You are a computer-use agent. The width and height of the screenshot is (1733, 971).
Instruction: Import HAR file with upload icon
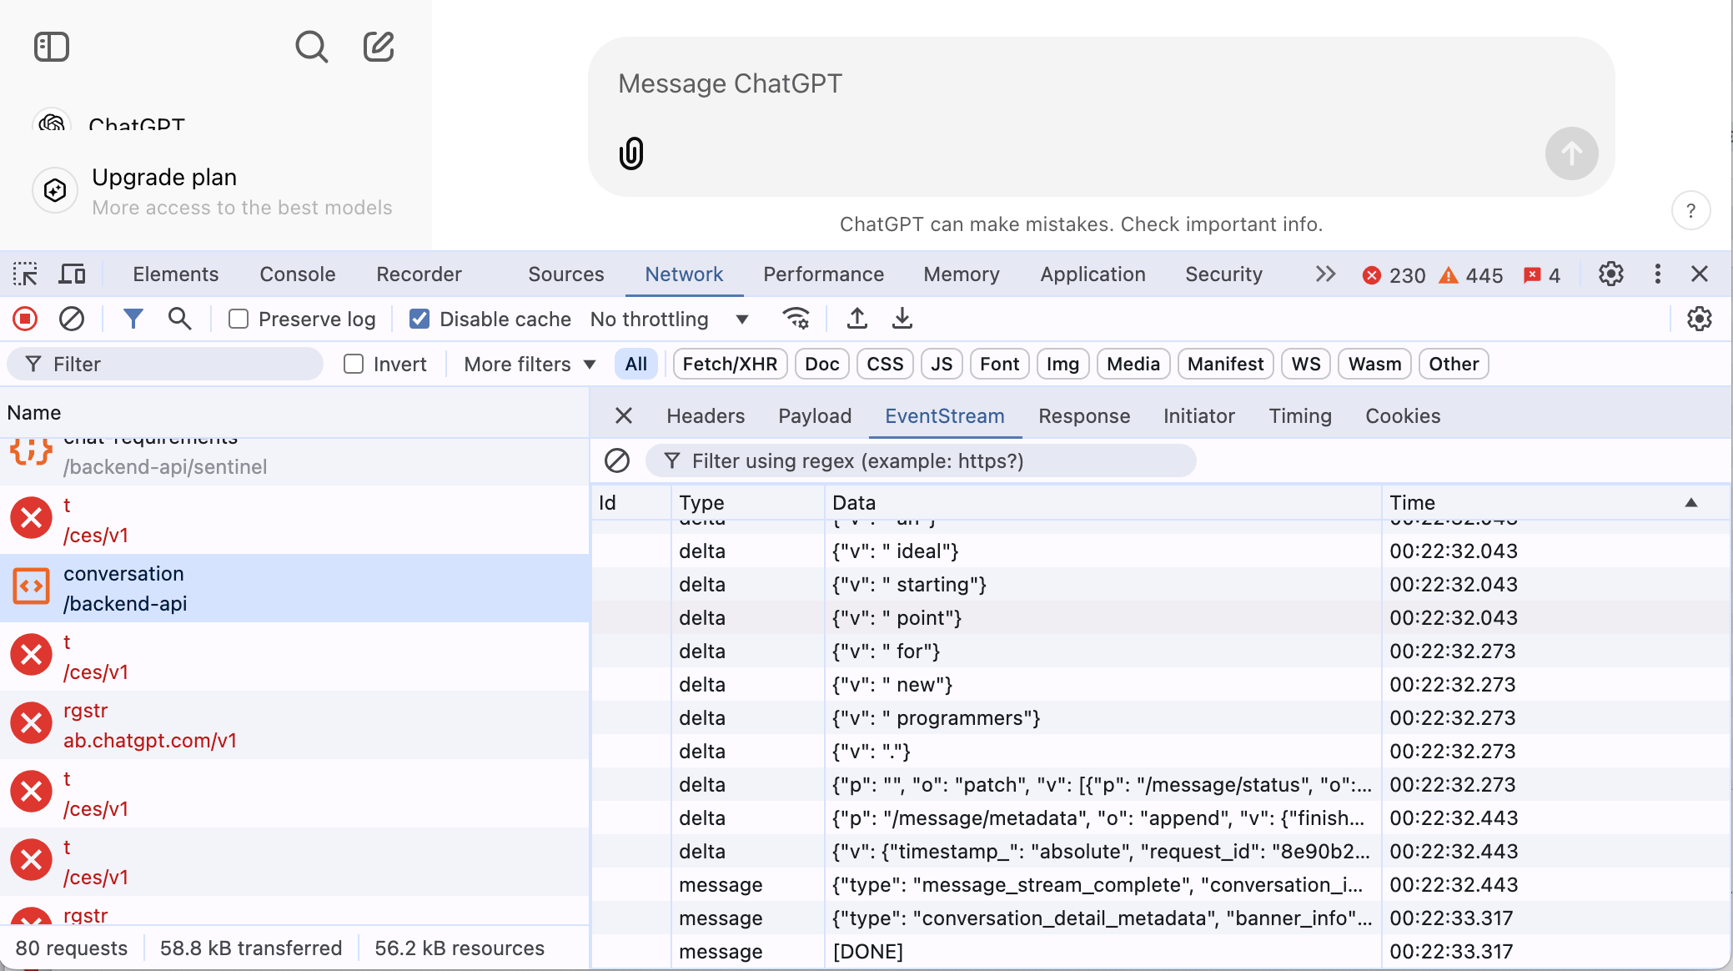point(856,319)
